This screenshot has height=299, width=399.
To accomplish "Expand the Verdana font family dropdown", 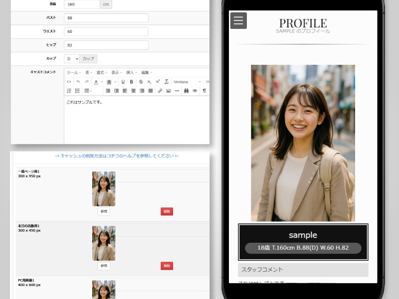I will click(x=187, y=82).
